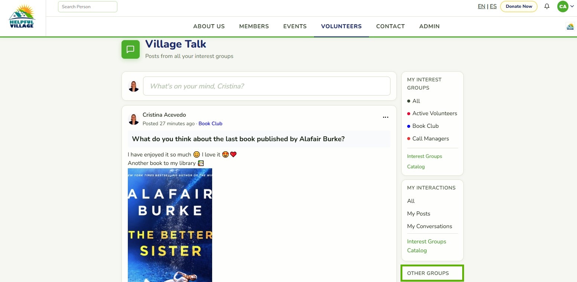
Task: Open the post options three-dot menu
Action: tap(385, 117)
